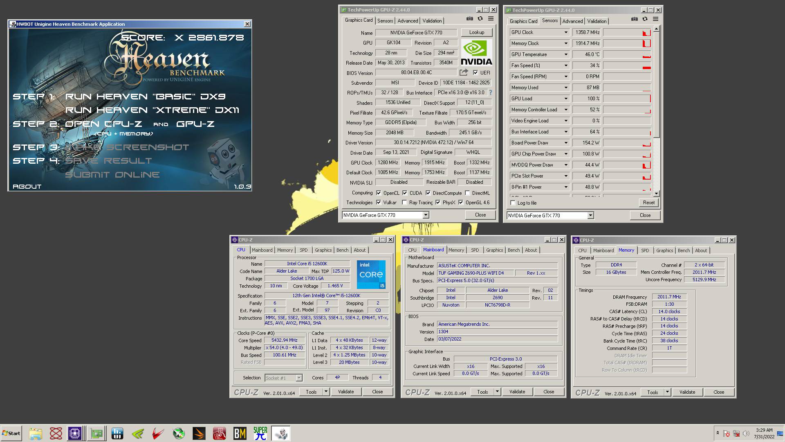
Task: Enable the Log to file checkbox
Action: [513, 203]
